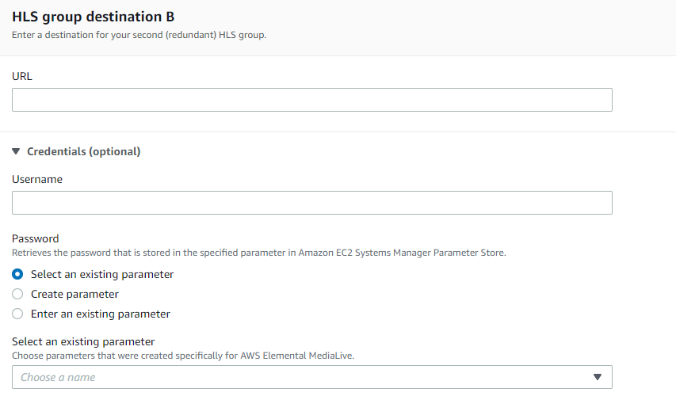The height and width of the screenshot is (396, 676).
Task: Click the field label directly above the name dropdown
Action: [x=83, y=341]
